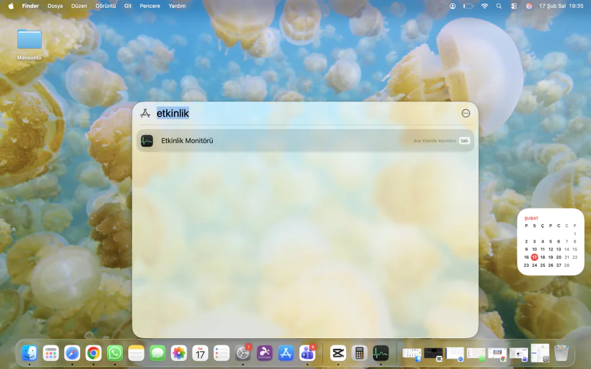Open the Düzen menu

pos(79,6)
